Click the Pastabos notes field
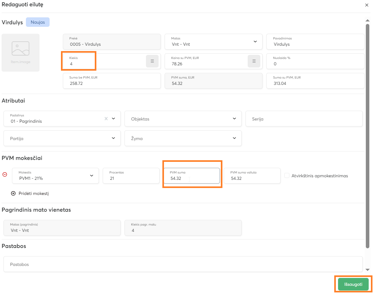Image resolution: width=375 pixels, height=294 pixels. 183,264
